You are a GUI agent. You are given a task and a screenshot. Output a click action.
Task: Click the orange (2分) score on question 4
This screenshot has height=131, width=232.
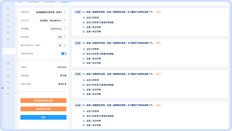[158, 105]
